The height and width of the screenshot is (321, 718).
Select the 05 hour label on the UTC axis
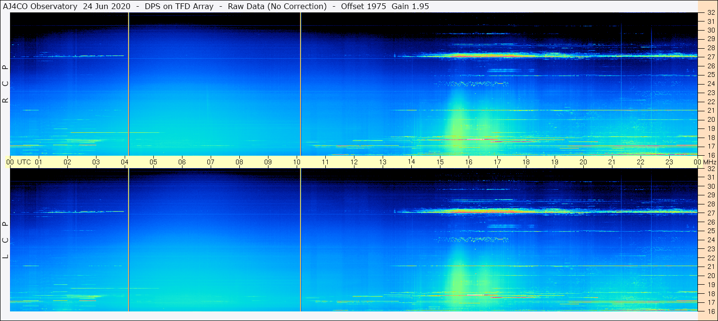(x=153, y=162)
